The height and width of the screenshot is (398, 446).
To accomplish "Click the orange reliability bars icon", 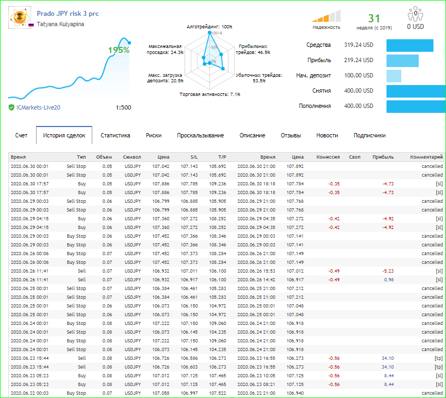I will pos(326,16).
